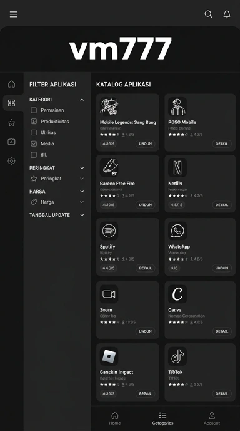Click the soldier app icon top right card
240x431 pixels.
[x=177, y=106]
